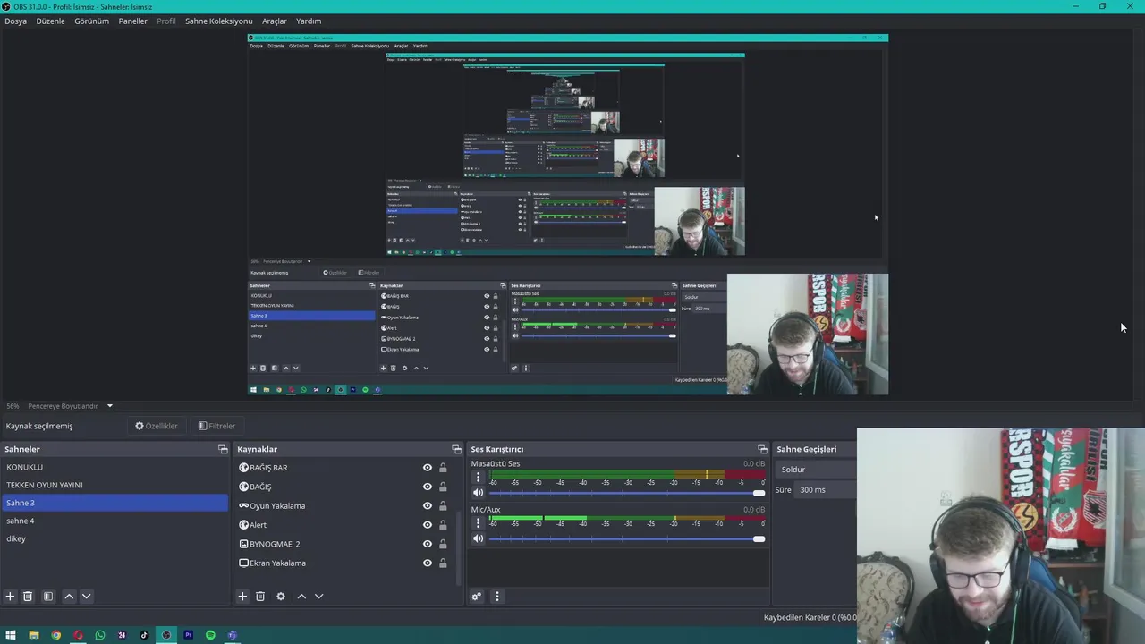Open the Araçlar menu
The image size is (1145, 644).
[x=275, y=21]
